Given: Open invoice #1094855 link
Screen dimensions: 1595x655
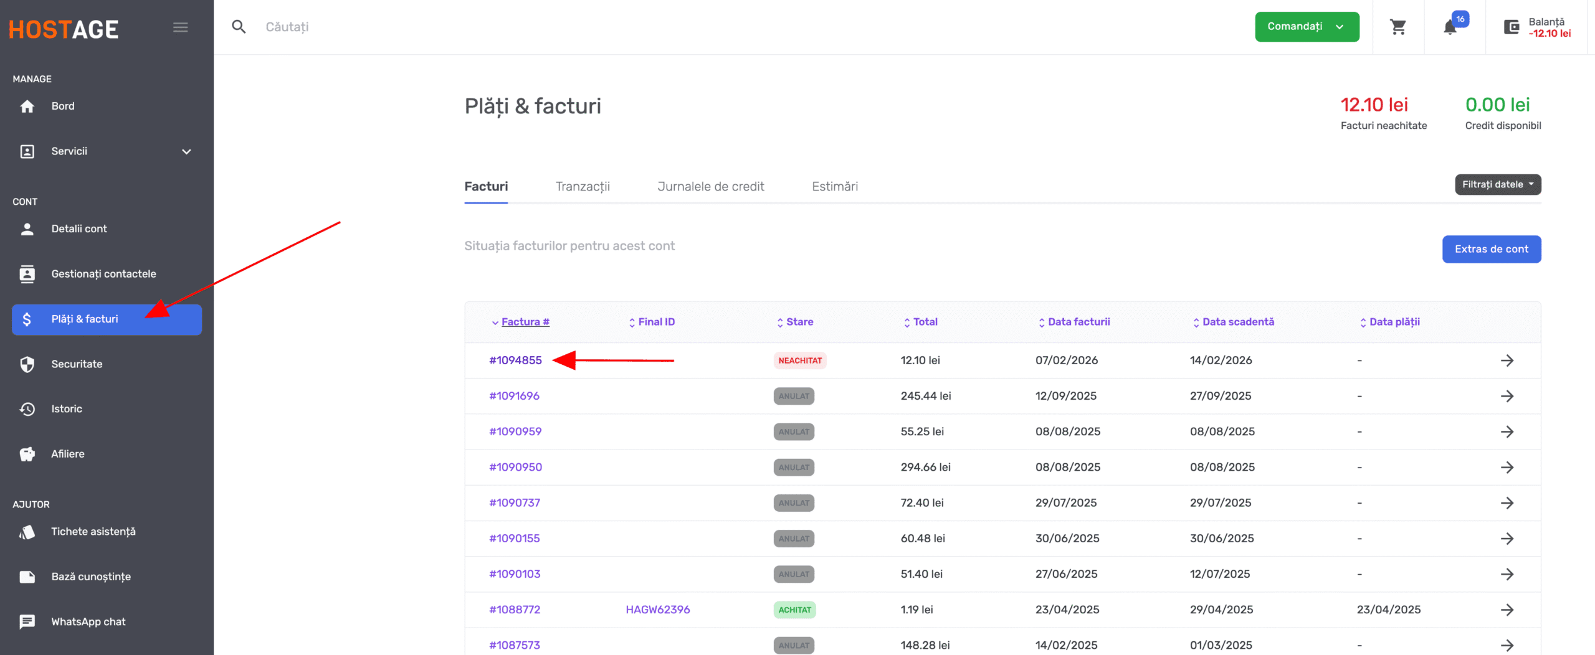Looking at the screenshot, I should (x=515, y=360).
